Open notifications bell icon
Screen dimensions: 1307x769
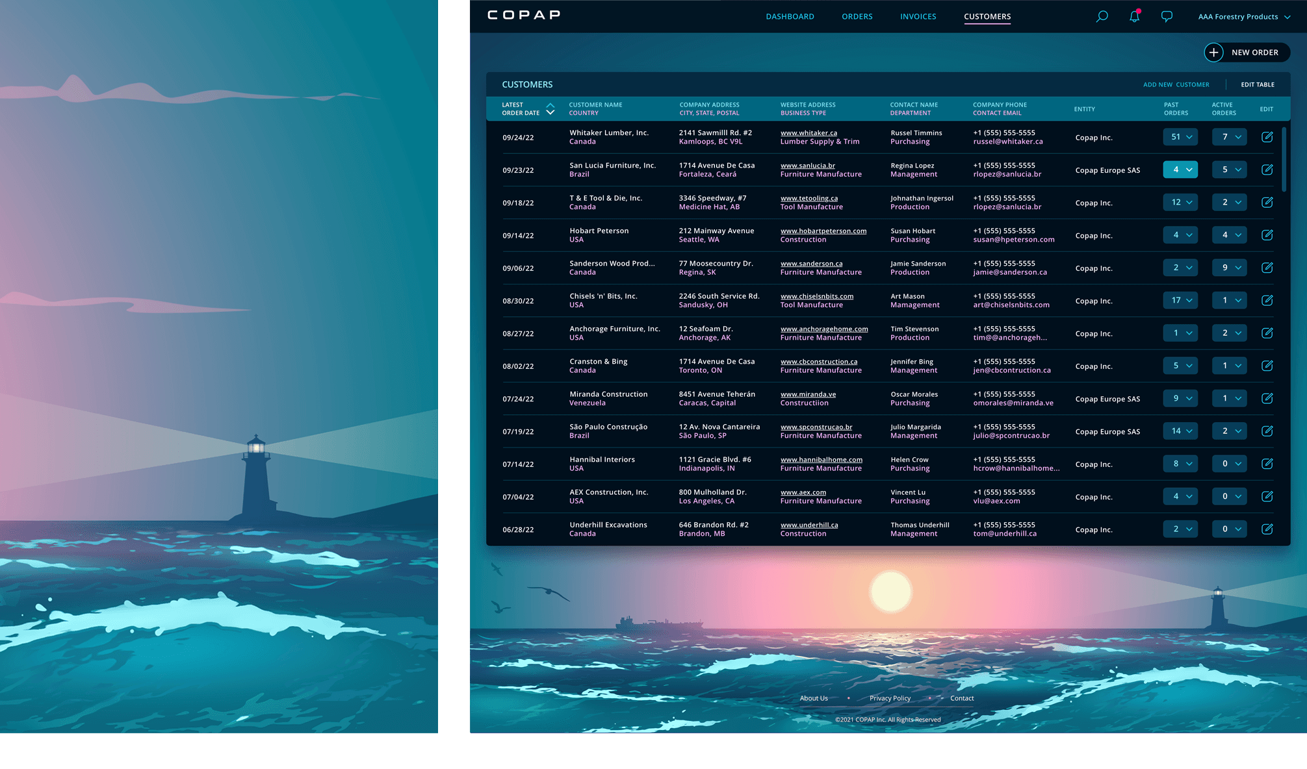(x=1134, y=16)
